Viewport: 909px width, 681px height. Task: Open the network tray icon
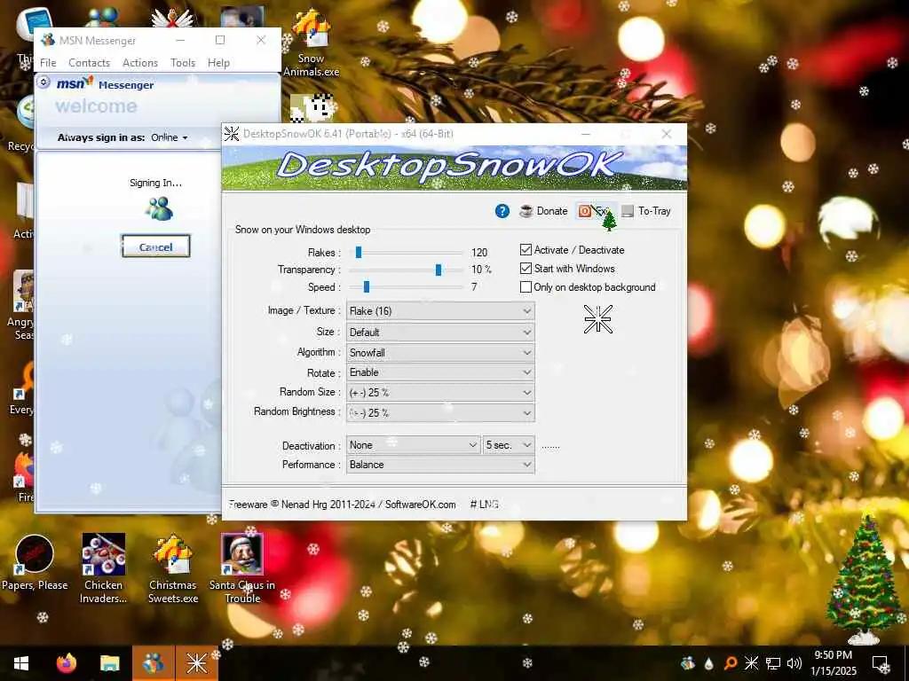[773, 663]
